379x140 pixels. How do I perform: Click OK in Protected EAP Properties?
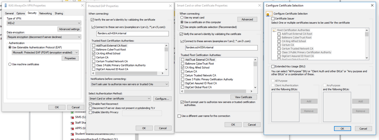click(144, 128)
